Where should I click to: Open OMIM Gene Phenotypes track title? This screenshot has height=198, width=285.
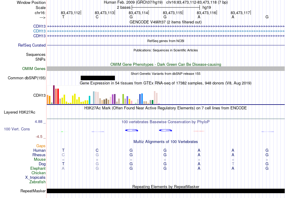pos(166,64)
